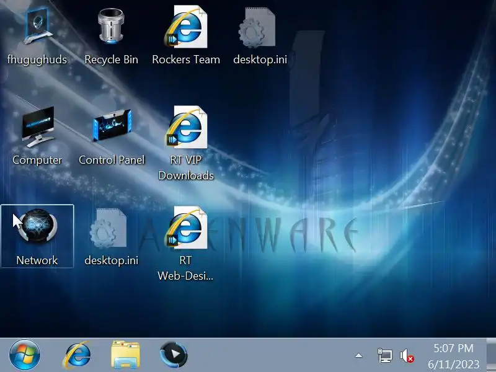
Task: Open the fhugughuds user folder icon
Action: pyautogui.click(x=37, y=27)
